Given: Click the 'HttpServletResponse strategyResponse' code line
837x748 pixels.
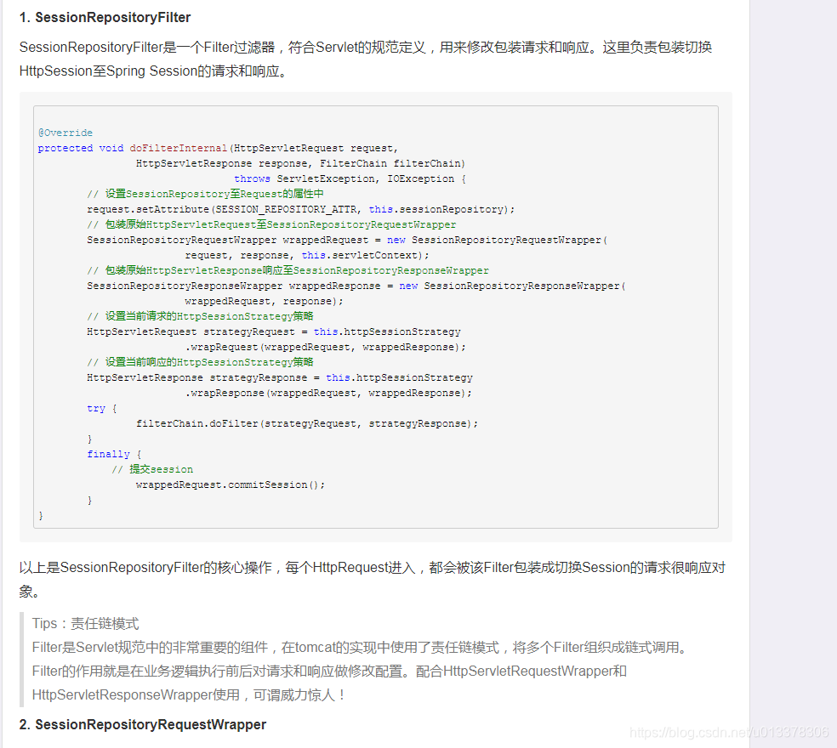Looking at the screenshot, I should (x=280, y=377).
